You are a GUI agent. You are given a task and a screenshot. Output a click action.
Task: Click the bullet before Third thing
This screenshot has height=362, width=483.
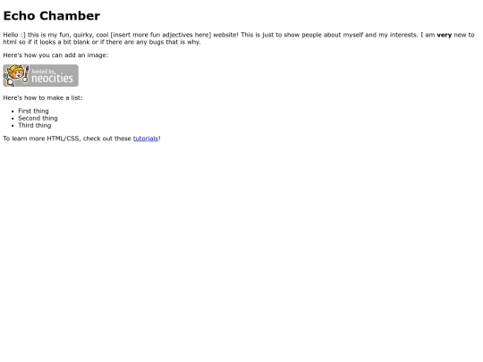click(13, 126)
